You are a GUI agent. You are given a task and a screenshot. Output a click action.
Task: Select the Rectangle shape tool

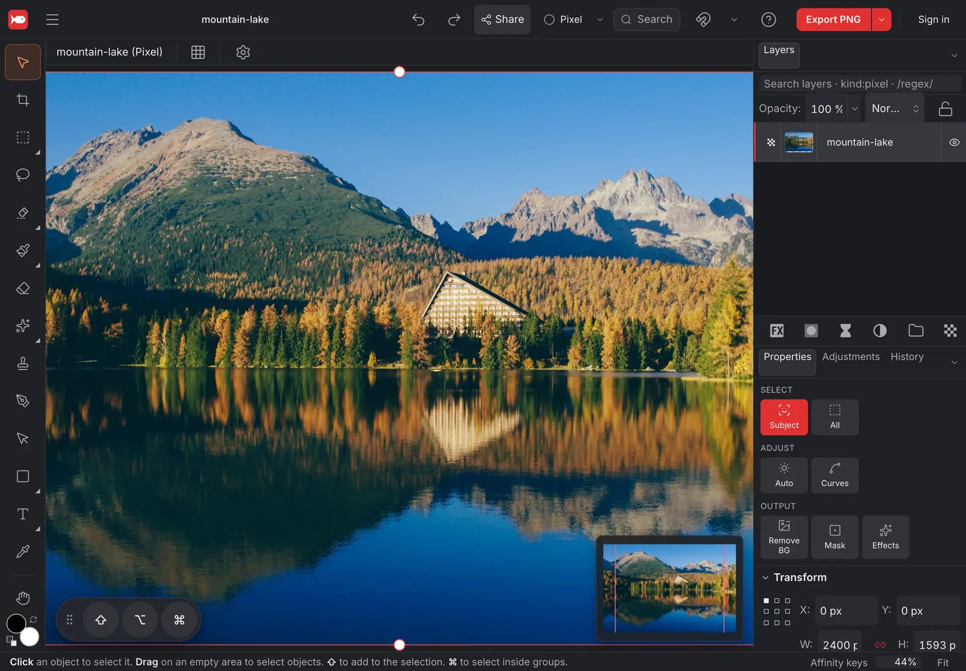23,476
